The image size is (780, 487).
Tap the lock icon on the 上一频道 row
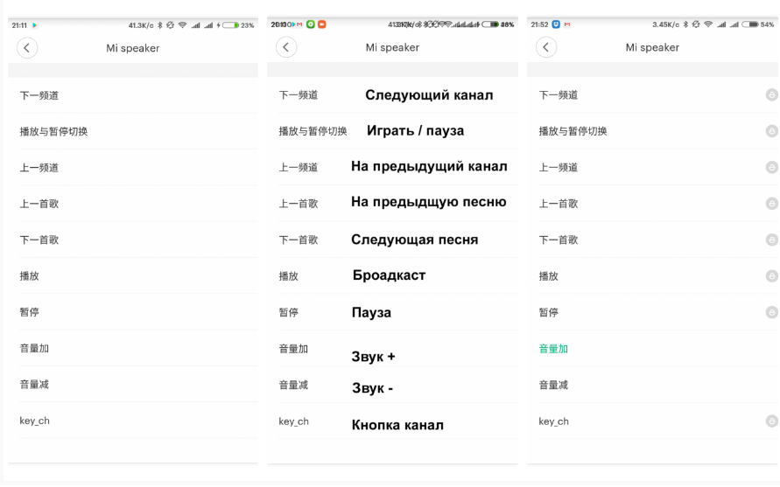coord(771,168)
